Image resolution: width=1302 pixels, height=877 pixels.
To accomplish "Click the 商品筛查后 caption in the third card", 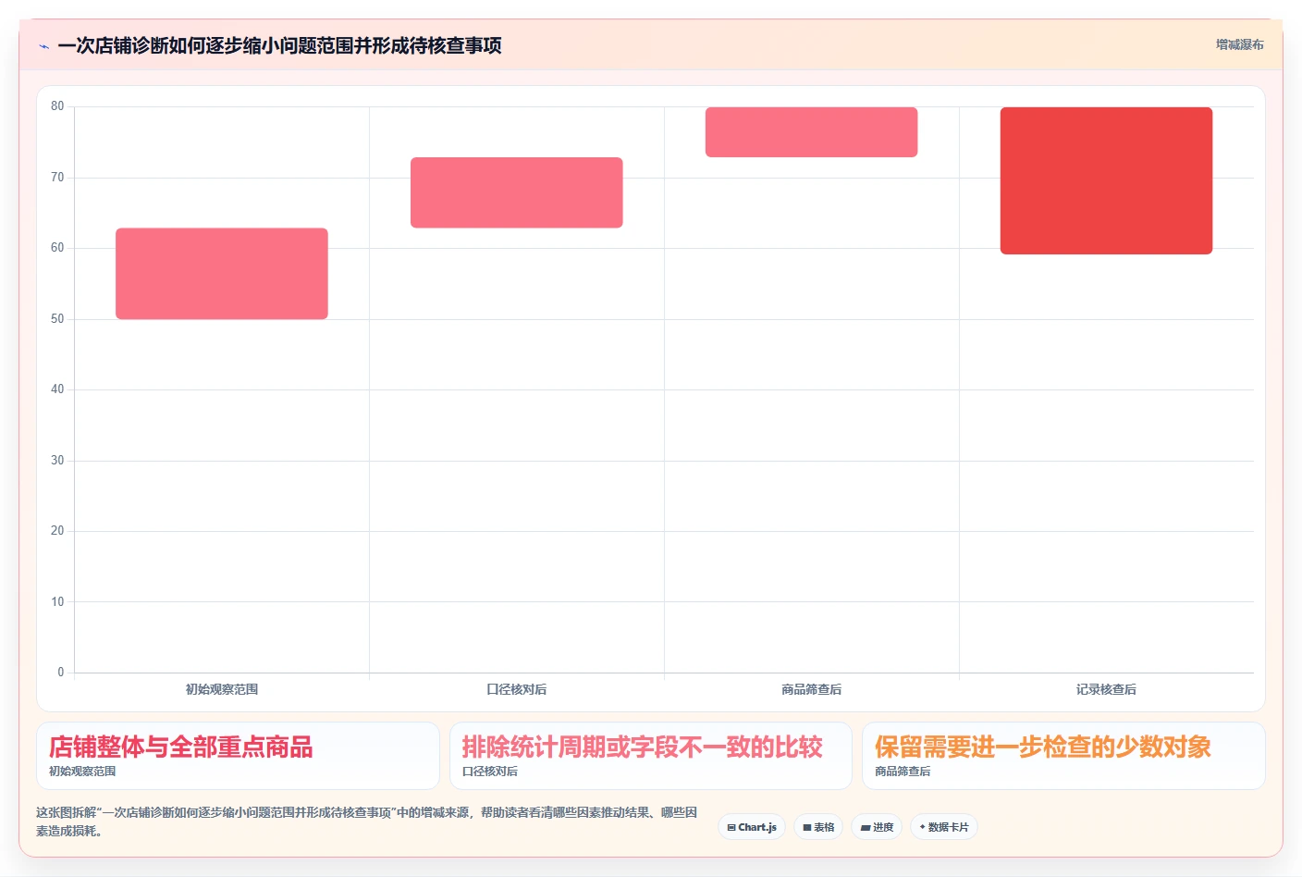I will [903, 772].
